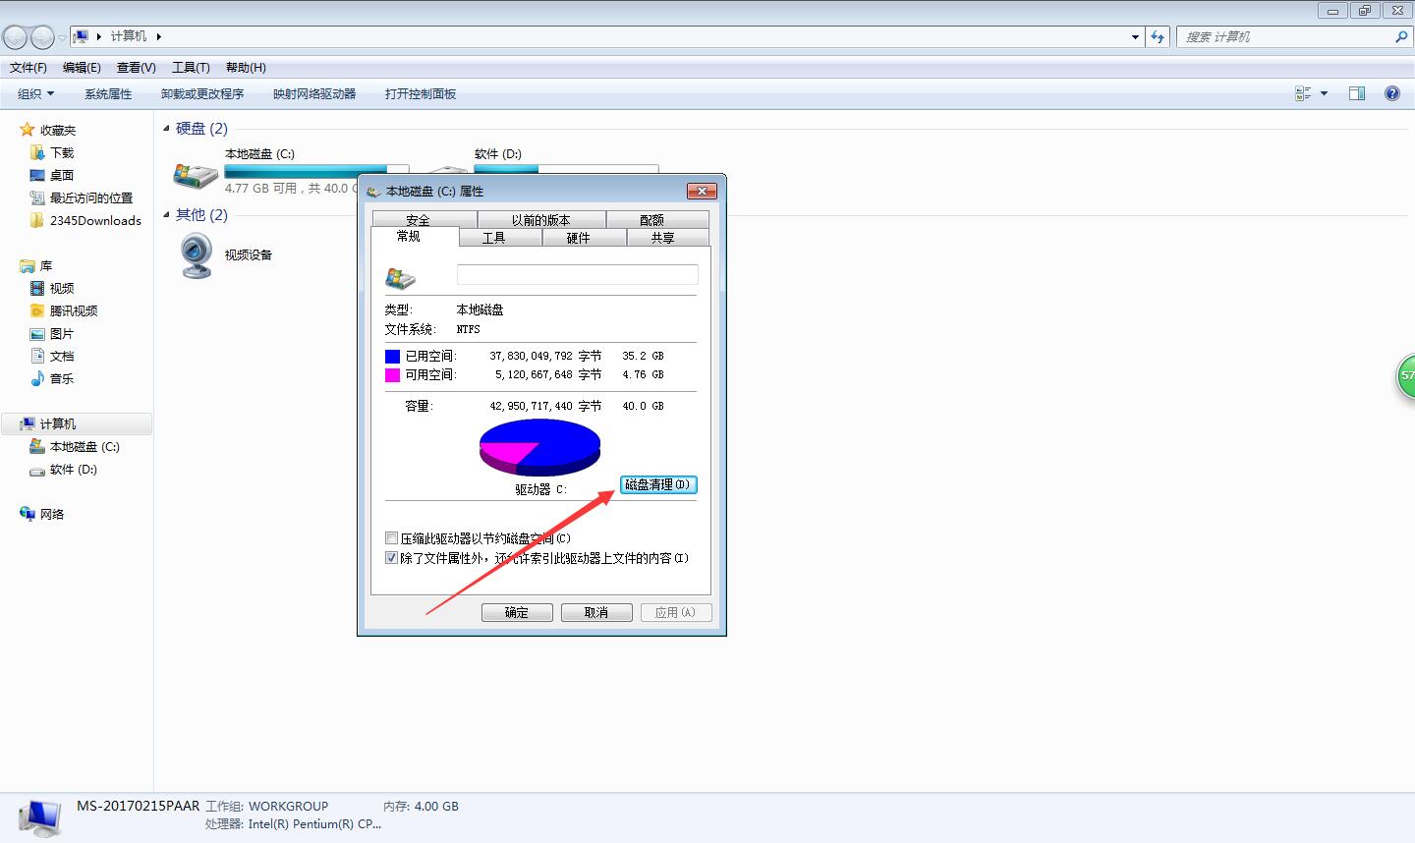The height and width of the screenshot is (843, 1415).
Task: Select the webcam Video Device icon (视频设备)
Action: pos(197,254)
